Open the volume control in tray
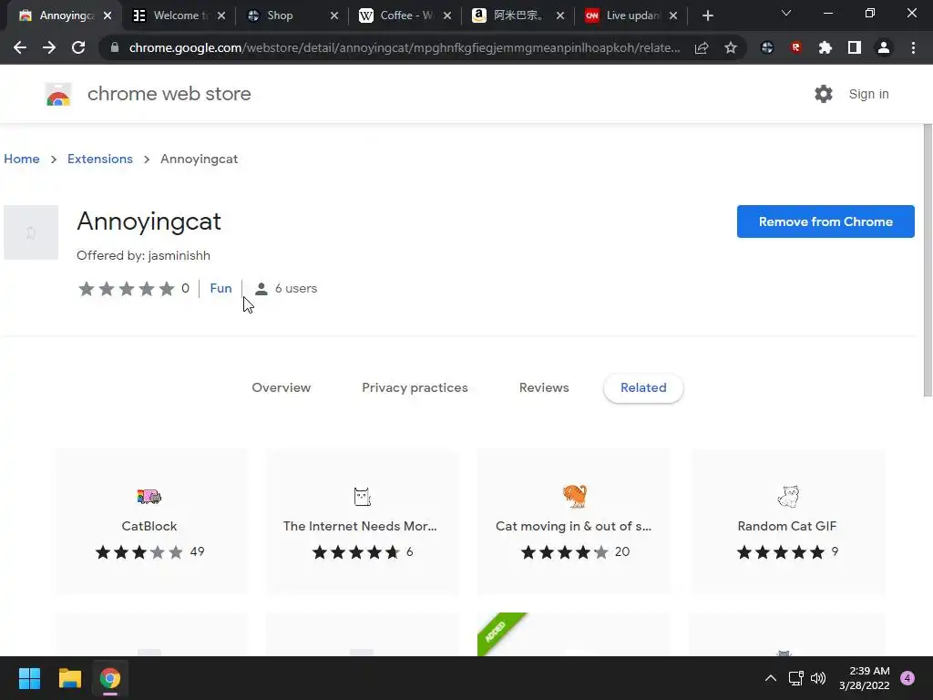 pyautogui.click(x=818, y=678)
